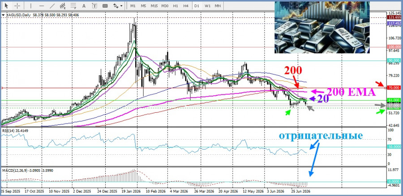Click the 50.0000 RSI level label
403x196 pixels.
point(394,147)
